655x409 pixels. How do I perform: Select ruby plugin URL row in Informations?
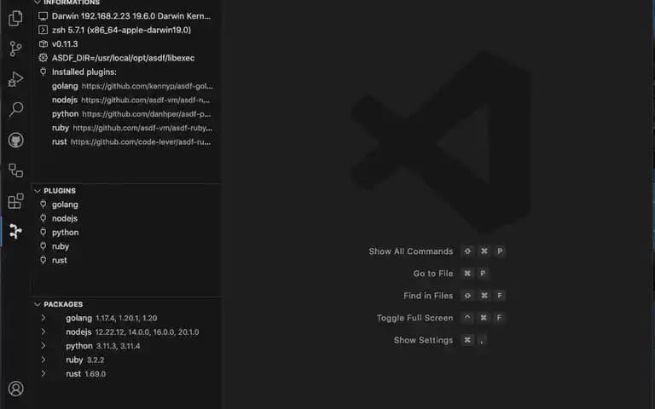point(126,128)
